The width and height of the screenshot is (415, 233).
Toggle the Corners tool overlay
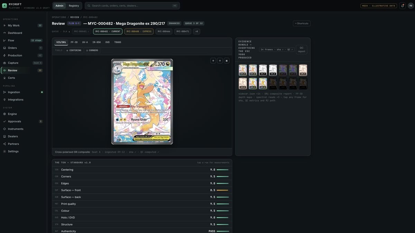[x=92, y=50]
